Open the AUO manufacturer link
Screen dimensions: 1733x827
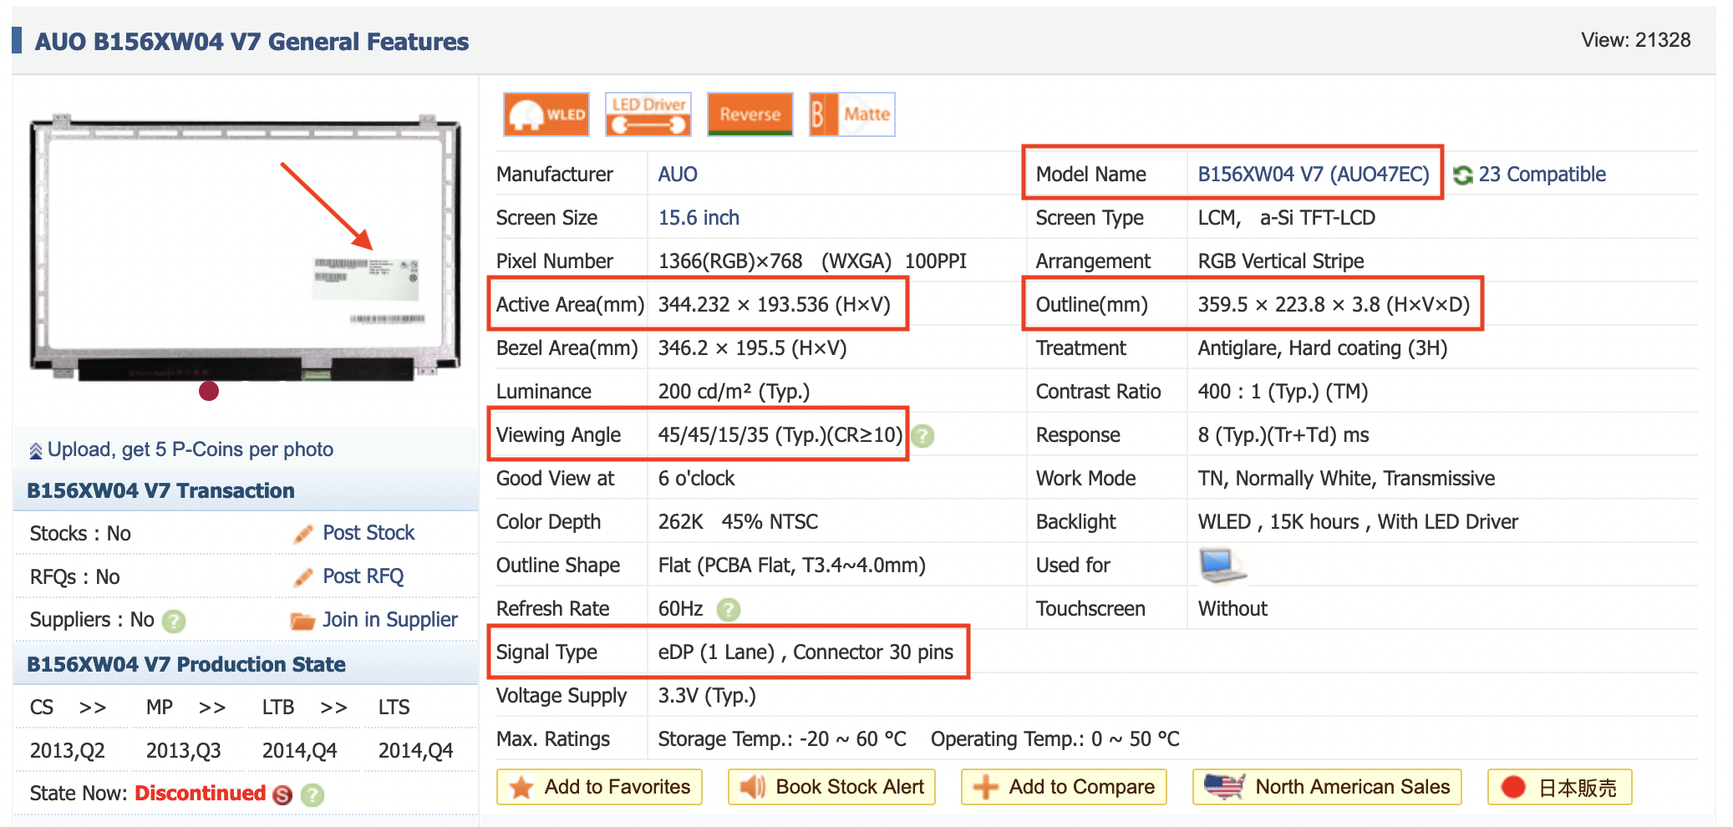pyautogui.click(x=678, y=174)
